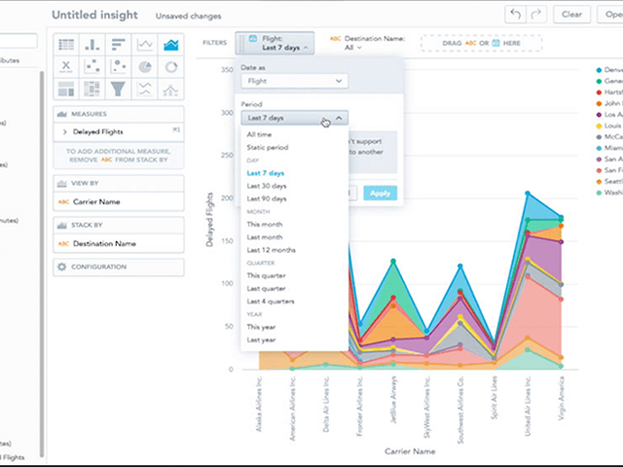623x467 pixels.
Task: Pick the scatter plot visualization icon
Action: coord(92,67)
